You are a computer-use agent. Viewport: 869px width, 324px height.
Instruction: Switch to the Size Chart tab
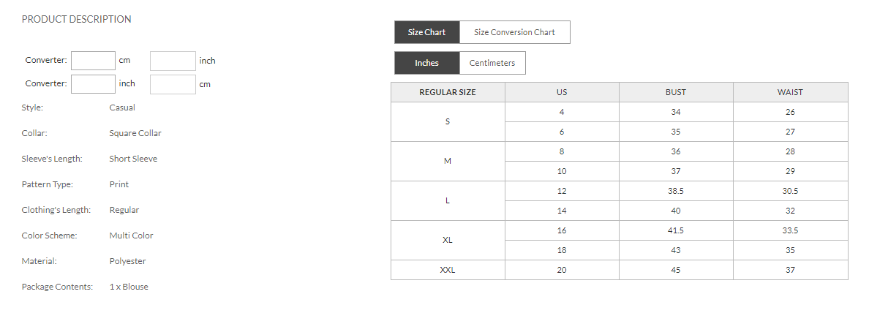click(x=426, y=32)
